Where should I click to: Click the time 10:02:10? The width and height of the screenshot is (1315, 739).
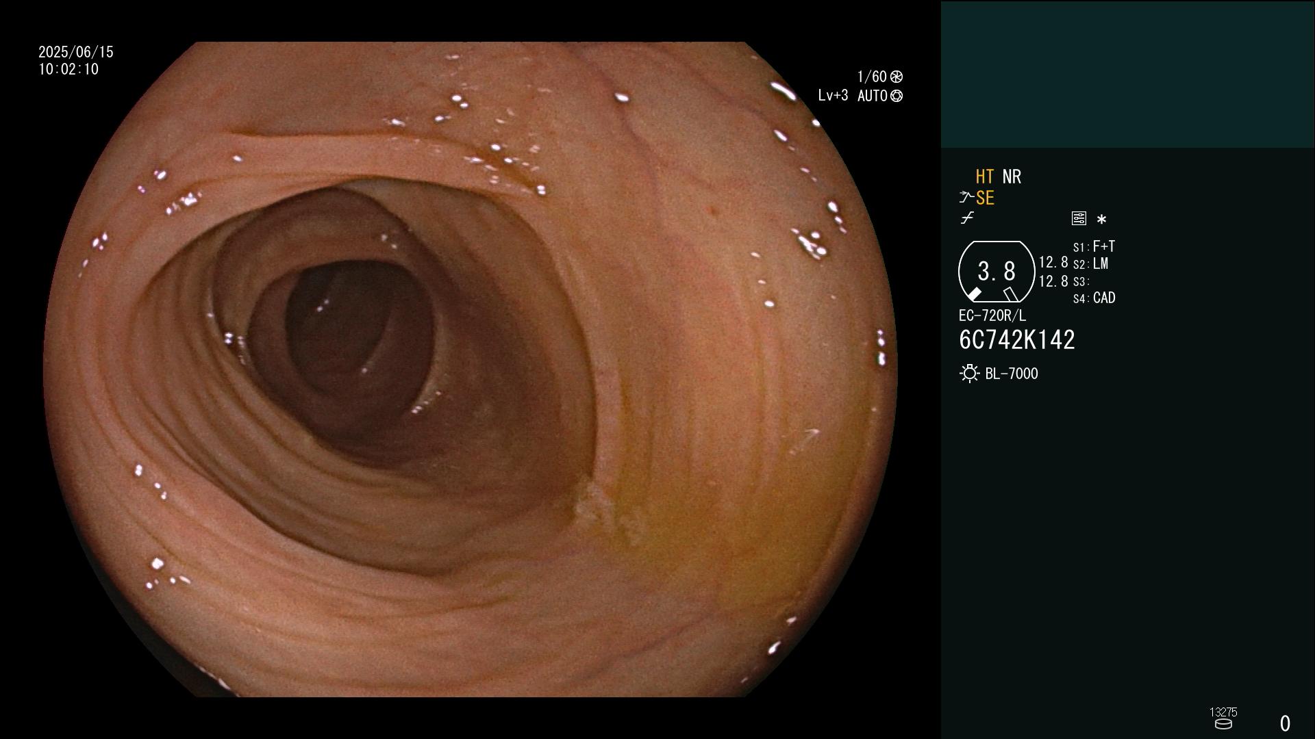tap(68, 69)
